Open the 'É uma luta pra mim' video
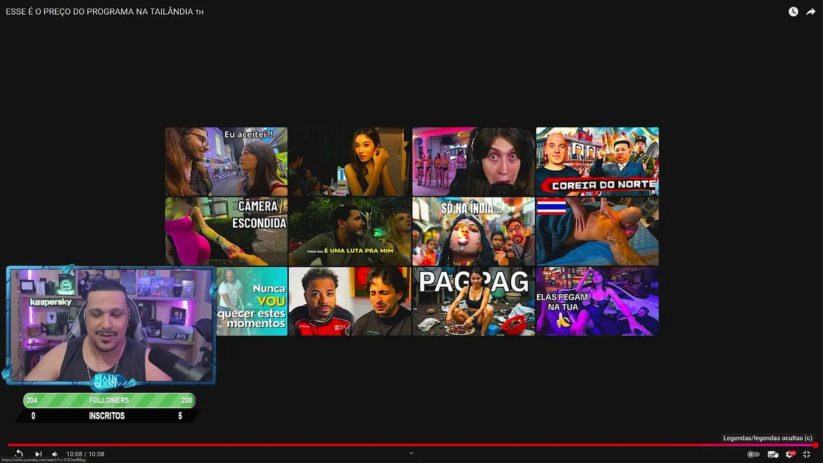The height and width of the screenshot is (463, 823). [x=350, y=232]
